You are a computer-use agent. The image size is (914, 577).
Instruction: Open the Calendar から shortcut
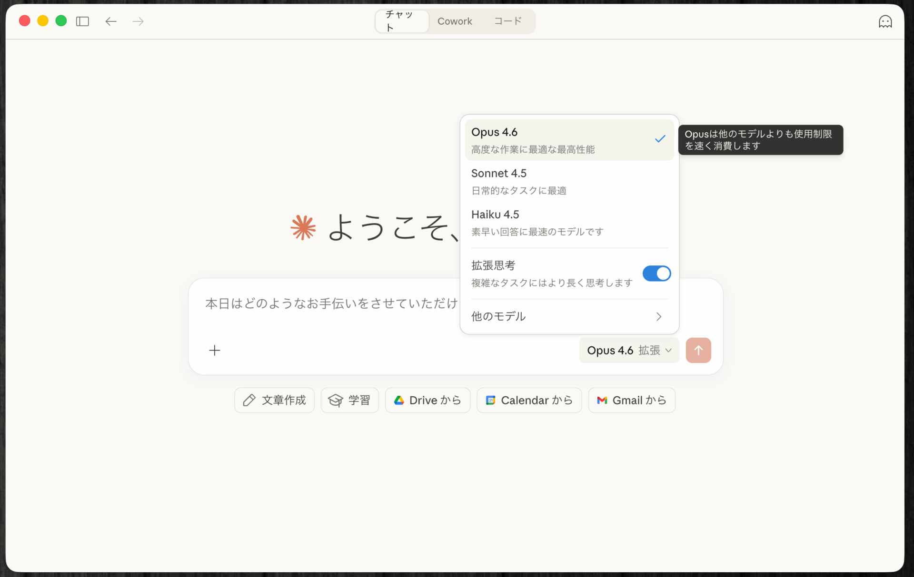point(529,400)
